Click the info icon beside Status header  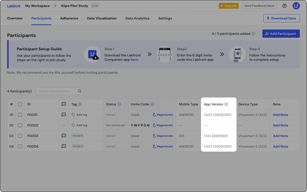[x=119, y=104]
